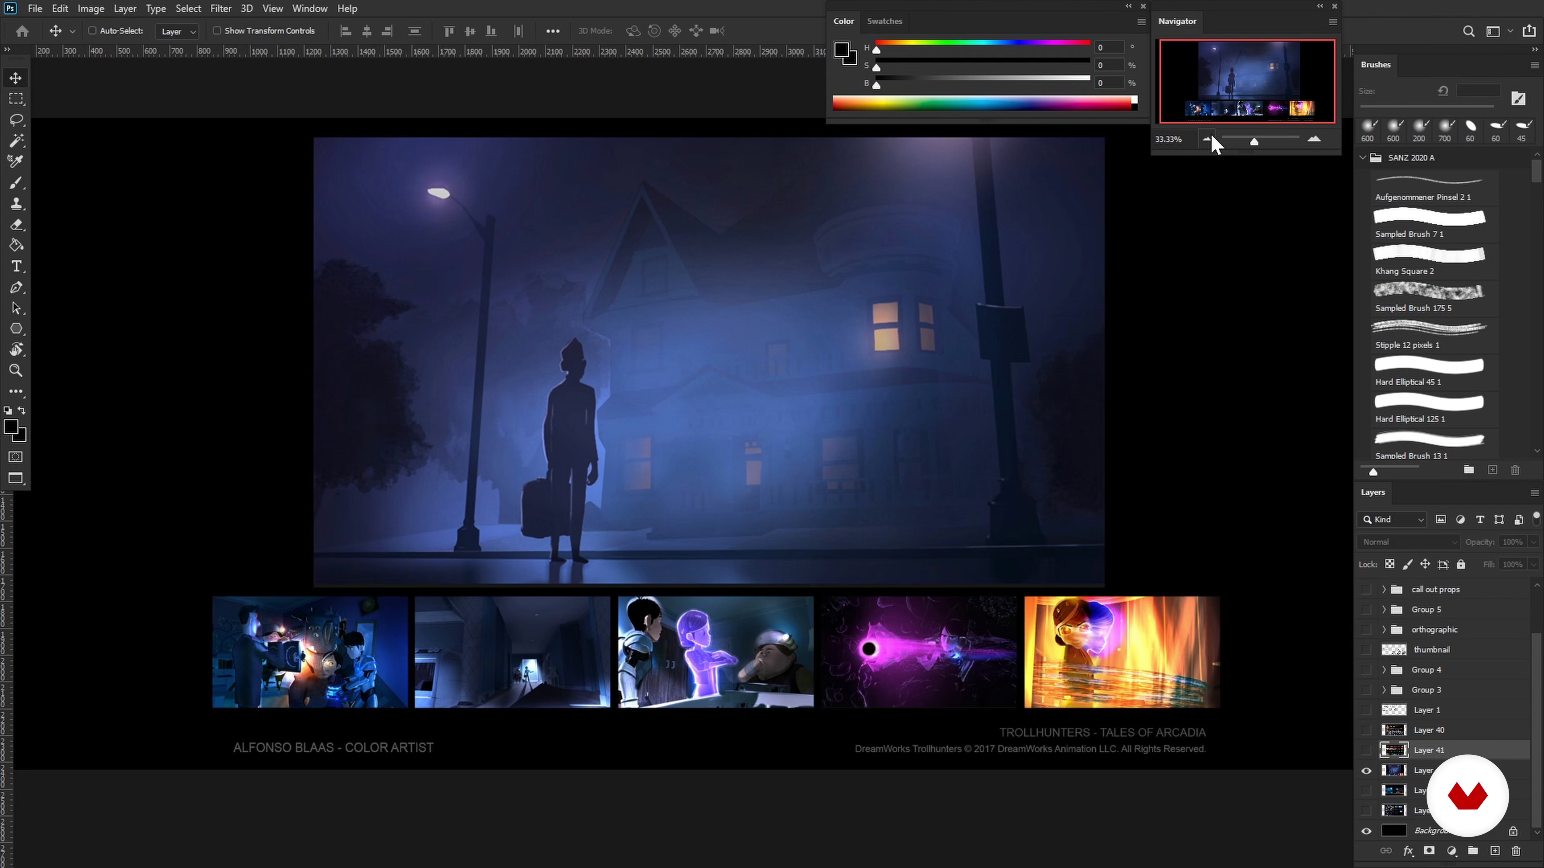This screenshot has height=868, width=1544.
Task: Click Navigator zoom out mountain button
Action: pyautogui.click(x=1207, y=139)
